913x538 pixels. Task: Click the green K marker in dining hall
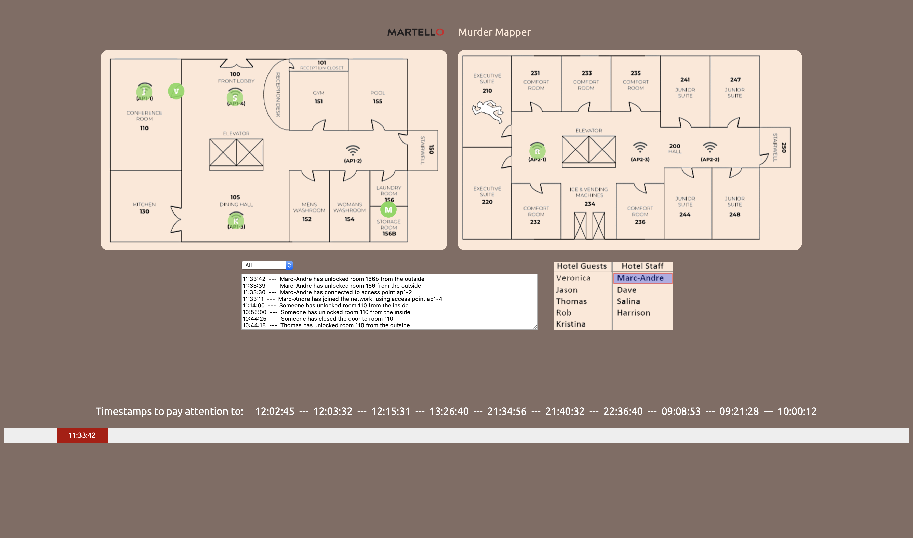[x=236, y=221]
